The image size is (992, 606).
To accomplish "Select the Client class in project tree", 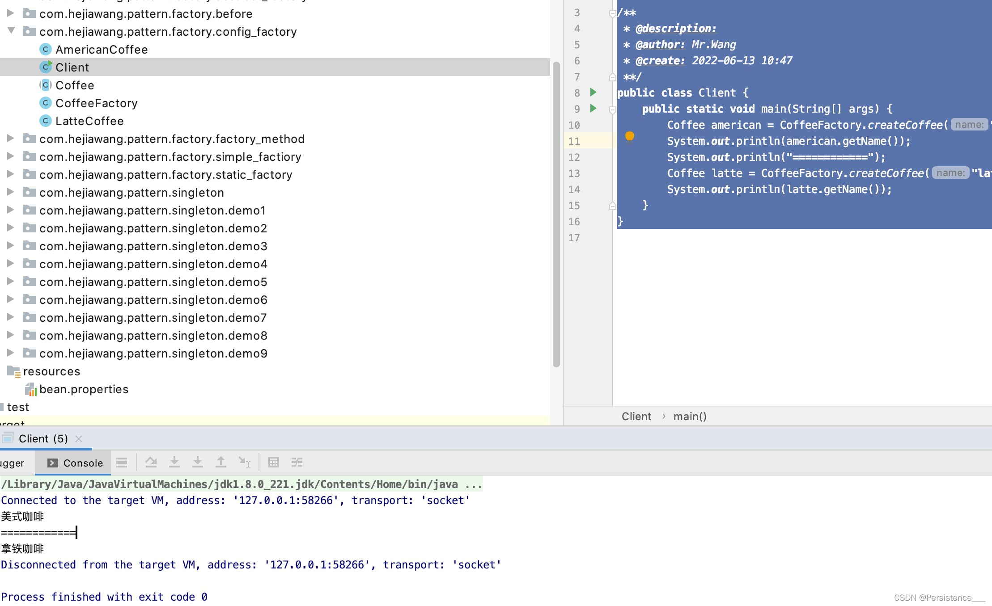I will (275, 67).
